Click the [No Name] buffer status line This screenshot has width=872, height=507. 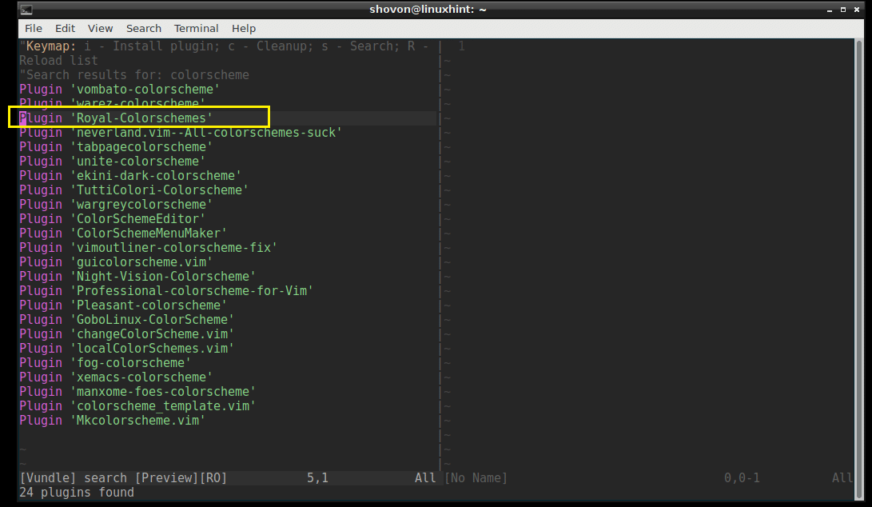480,477
